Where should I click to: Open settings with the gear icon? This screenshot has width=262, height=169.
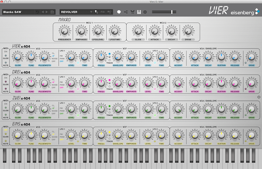click(145, 12)
